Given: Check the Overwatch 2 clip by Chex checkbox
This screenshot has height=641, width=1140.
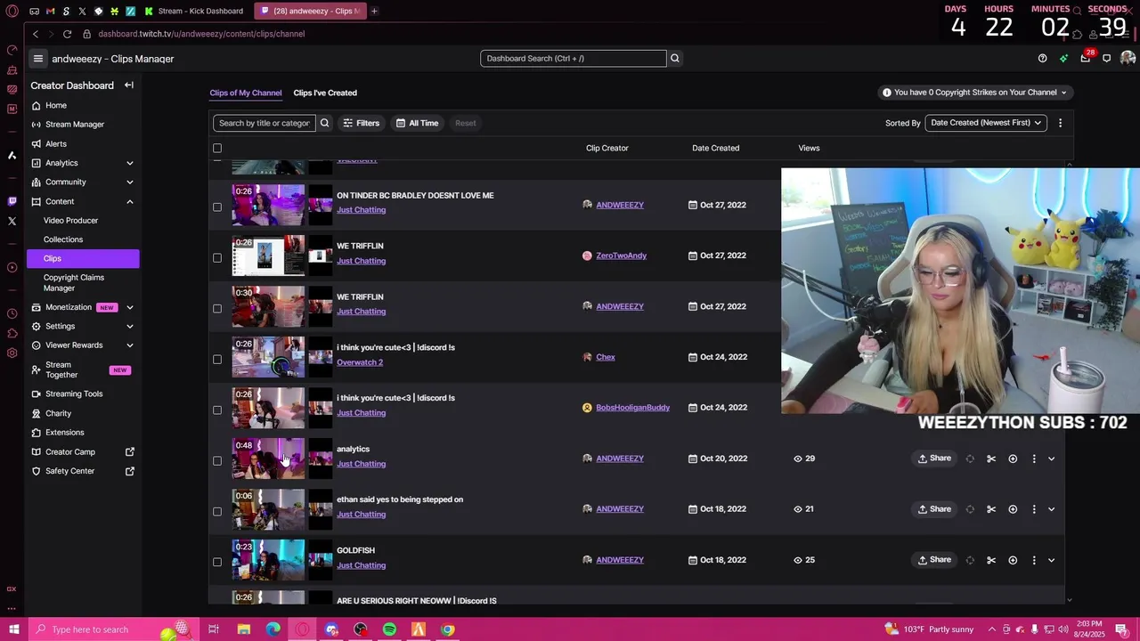Looking at the screenshot, I should coord(217,359).
